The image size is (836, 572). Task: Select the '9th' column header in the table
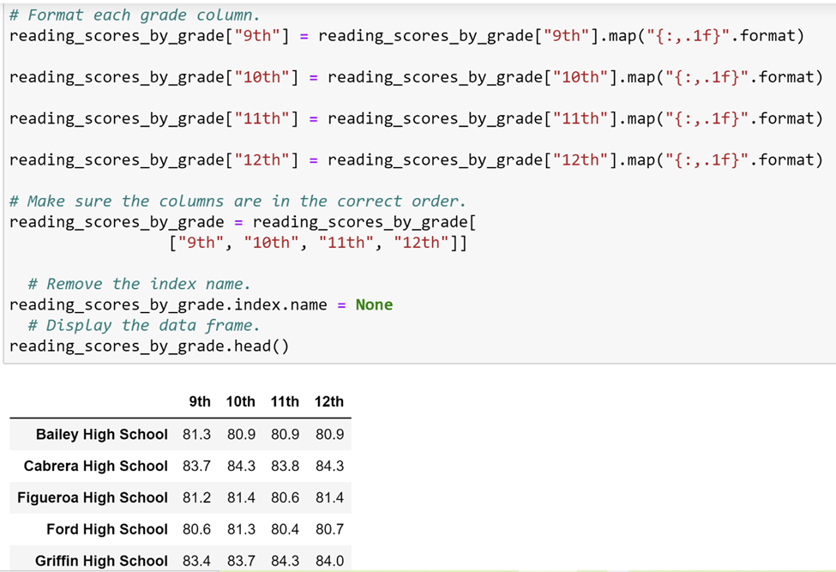click(x=199, y=401)
